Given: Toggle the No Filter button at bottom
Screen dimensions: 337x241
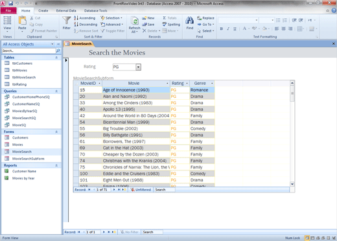Looking at the screenshot, I should click(x=130, y=232).
